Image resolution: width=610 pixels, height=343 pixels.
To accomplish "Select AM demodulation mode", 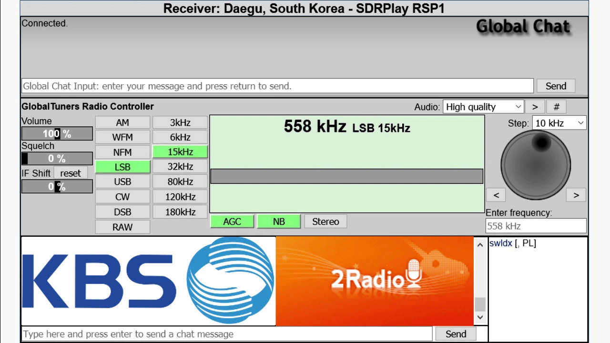I will 122,122.
